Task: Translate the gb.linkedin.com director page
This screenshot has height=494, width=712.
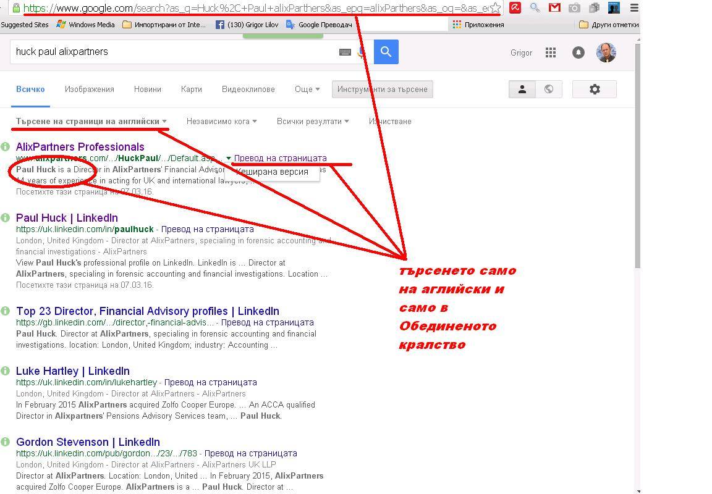Action: tap(268, 322)
